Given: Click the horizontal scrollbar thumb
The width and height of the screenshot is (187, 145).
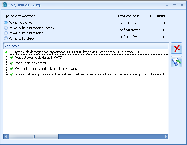Looking at the screenshot, I should coord(33,137).
